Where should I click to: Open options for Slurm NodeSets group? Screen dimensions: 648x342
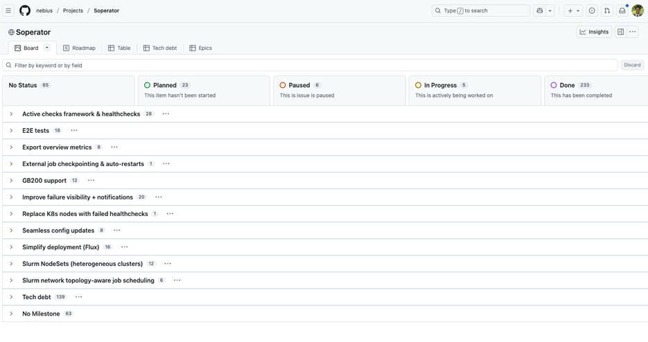tap(168, 264)
